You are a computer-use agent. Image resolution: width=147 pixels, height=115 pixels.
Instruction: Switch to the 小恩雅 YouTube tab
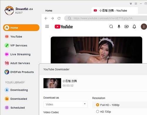coord(115,11)
